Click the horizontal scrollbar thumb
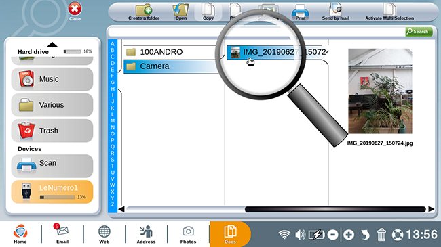441x247 pixels. [x=335, y=209]
